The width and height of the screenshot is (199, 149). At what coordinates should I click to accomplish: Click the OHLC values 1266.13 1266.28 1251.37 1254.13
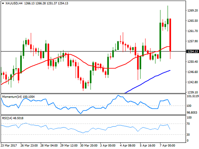[46, 3]
